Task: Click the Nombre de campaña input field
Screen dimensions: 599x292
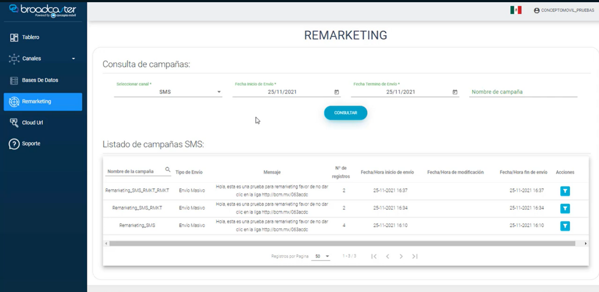Action: [x=523, y=92]
